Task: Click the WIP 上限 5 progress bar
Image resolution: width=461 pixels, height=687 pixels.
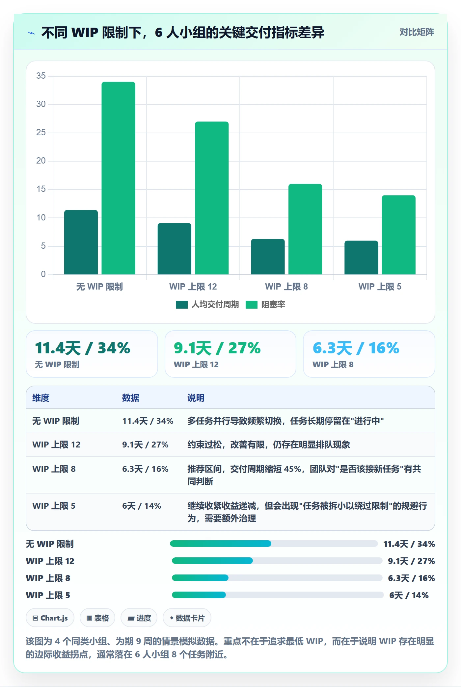Action: click(x=278, y=595)
